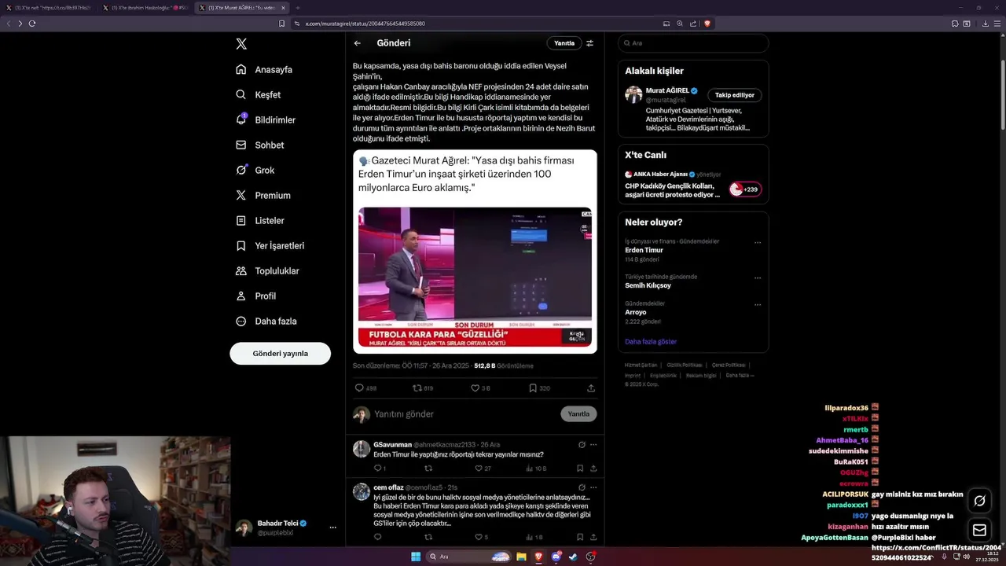Open Erden Timur trending topic
The height and width of the screenshot is (566, 1006).
(644, 250)
